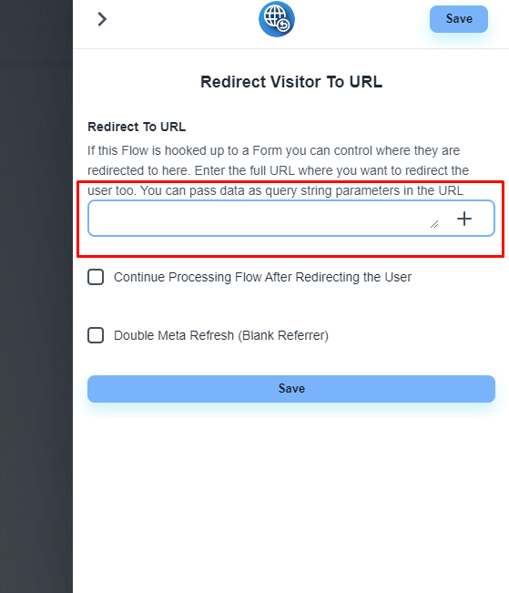The image size is (509, 593).
Task: Click the globe redirect icon in header
Action: tap(277, 19)
